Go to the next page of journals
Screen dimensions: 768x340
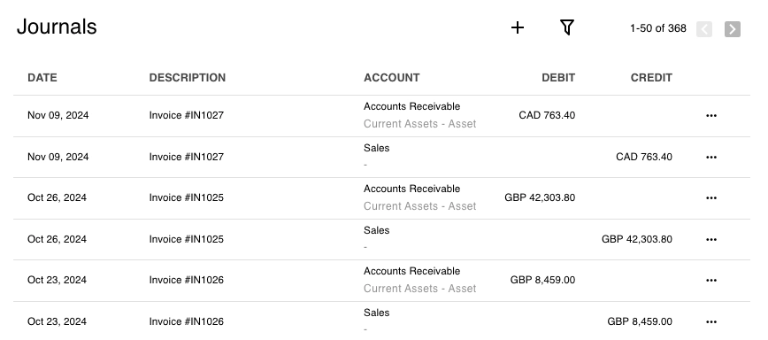click(x=733, y=29)
